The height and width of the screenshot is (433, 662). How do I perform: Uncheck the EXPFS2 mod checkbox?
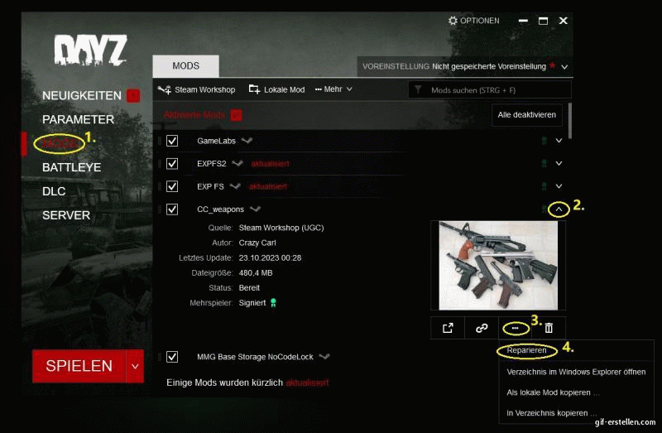(172, 163)
